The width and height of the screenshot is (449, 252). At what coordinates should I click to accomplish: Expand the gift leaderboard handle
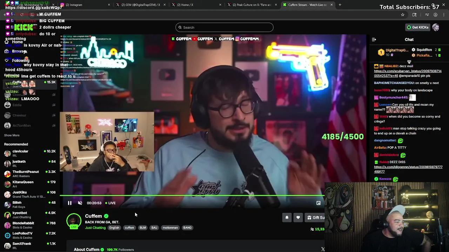click(x=409, y=62)
